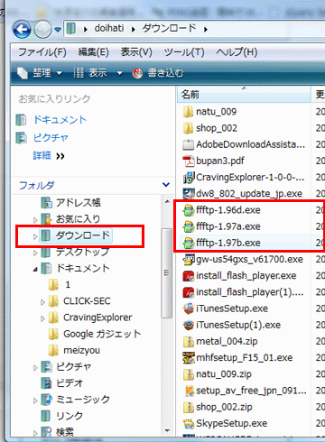Select install_flash_player.exe icon
The width and height of the screenshot is (325, 442).
[x=189, y=276]
